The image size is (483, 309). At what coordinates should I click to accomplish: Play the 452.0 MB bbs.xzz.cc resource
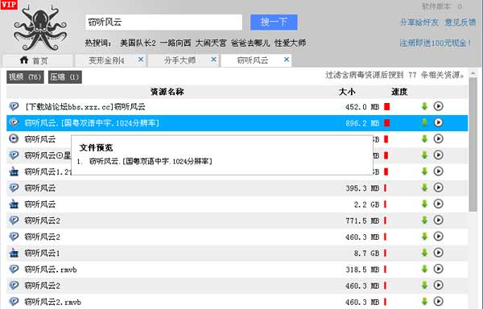point(439,106)
